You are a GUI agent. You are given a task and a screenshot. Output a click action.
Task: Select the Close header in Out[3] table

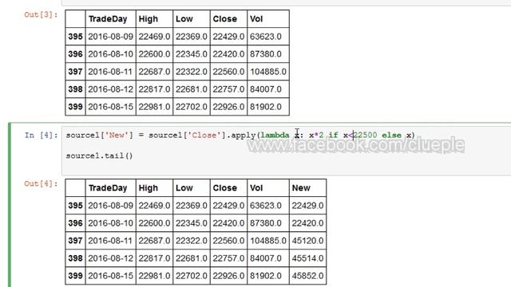point(225,19)
